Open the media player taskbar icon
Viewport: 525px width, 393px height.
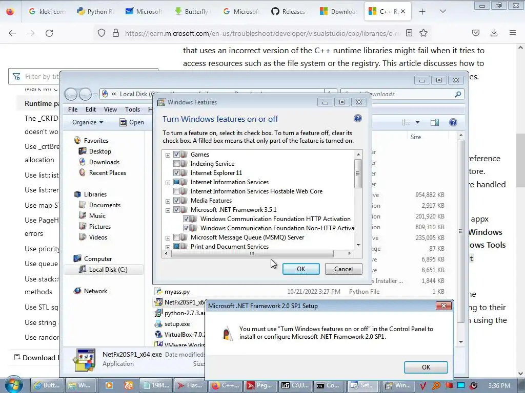(x=109, y=385)
